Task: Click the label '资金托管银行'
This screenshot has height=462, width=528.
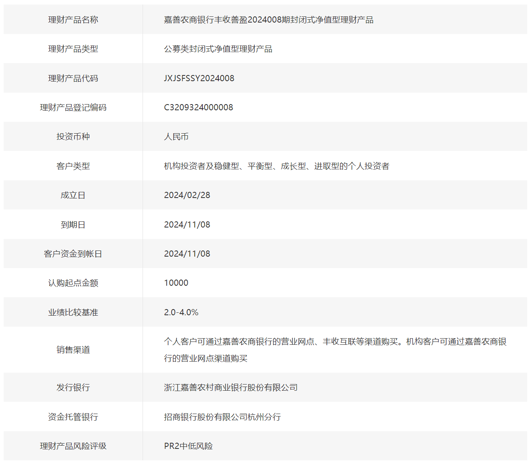Action: pyautogui.click(x=73, y=417)
